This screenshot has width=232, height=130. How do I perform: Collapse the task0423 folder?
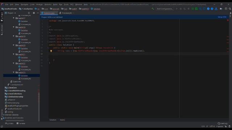pos(14,72)
